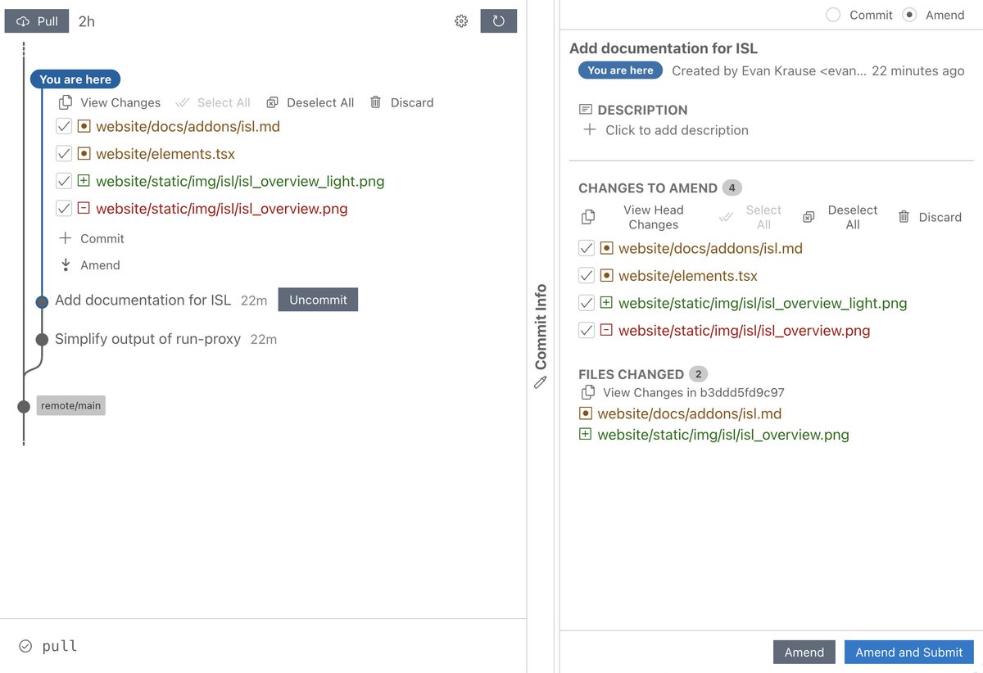The image size is (983, 673).
Task: Click commit node dot for remote/main
Action: click(x=24, y=405)
